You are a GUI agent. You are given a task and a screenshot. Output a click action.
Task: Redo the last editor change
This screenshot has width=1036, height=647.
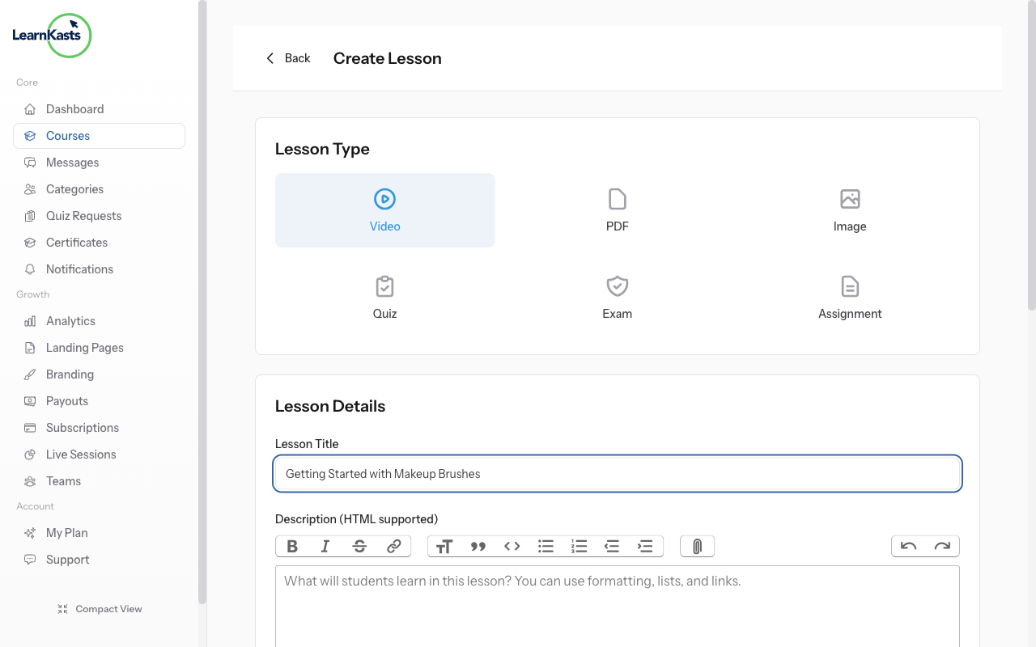pyautogui.click(x=941, y=546)
